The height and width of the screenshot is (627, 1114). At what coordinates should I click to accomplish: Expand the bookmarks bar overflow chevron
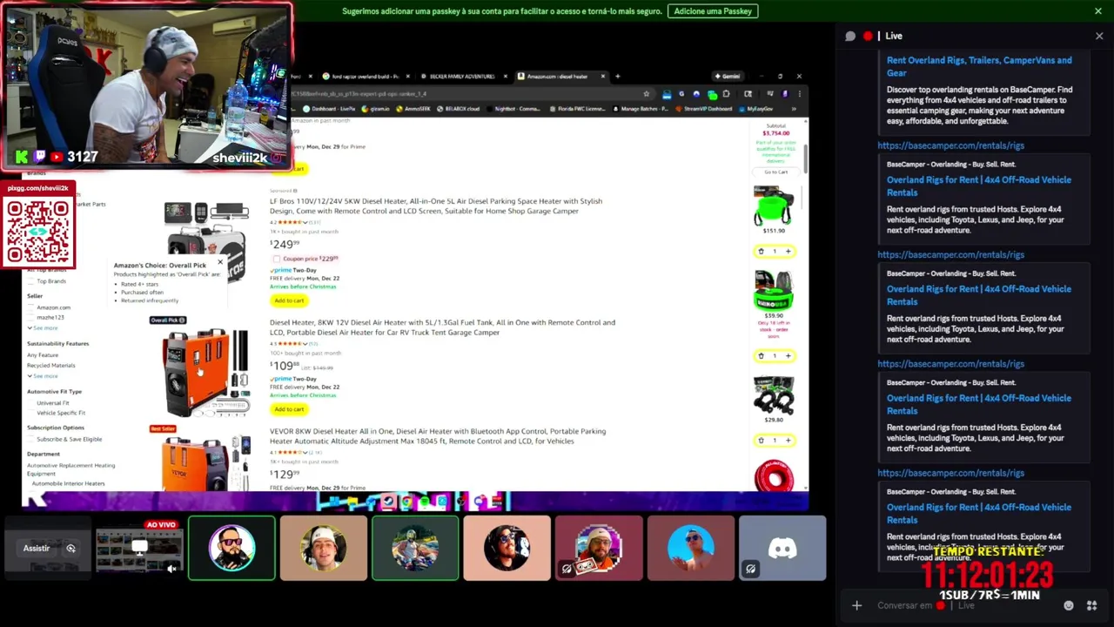(794, 109)
